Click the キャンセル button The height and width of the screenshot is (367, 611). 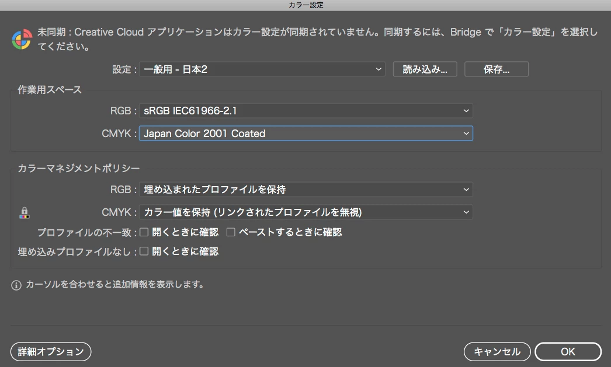497,352
